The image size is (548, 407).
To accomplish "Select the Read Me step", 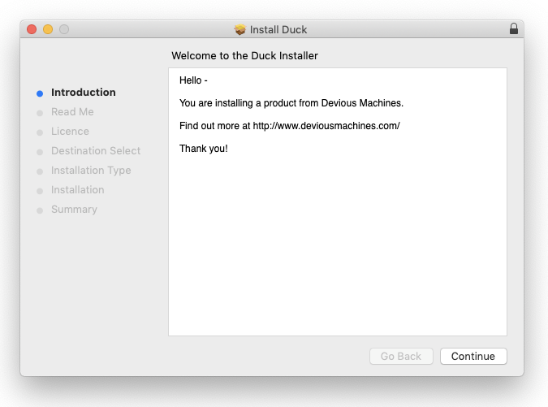I will 72,112.
